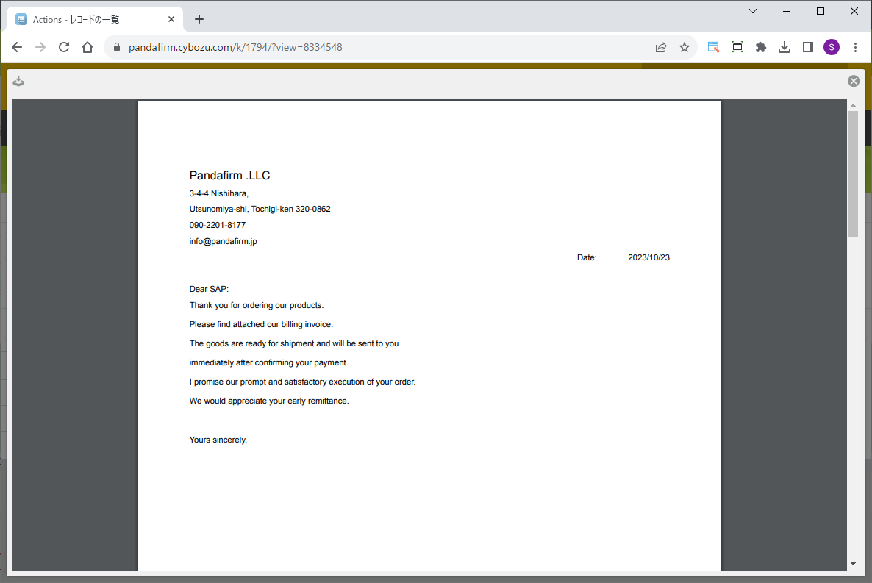Select the Actions - レコードの一覧 tab

point(92,19)
